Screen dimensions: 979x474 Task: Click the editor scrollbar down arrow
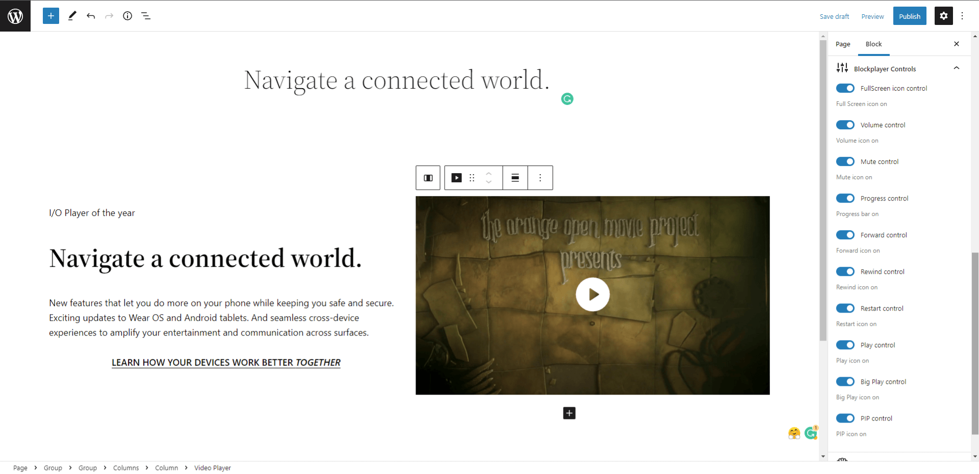pyautogui.click(x=823, y=457)
